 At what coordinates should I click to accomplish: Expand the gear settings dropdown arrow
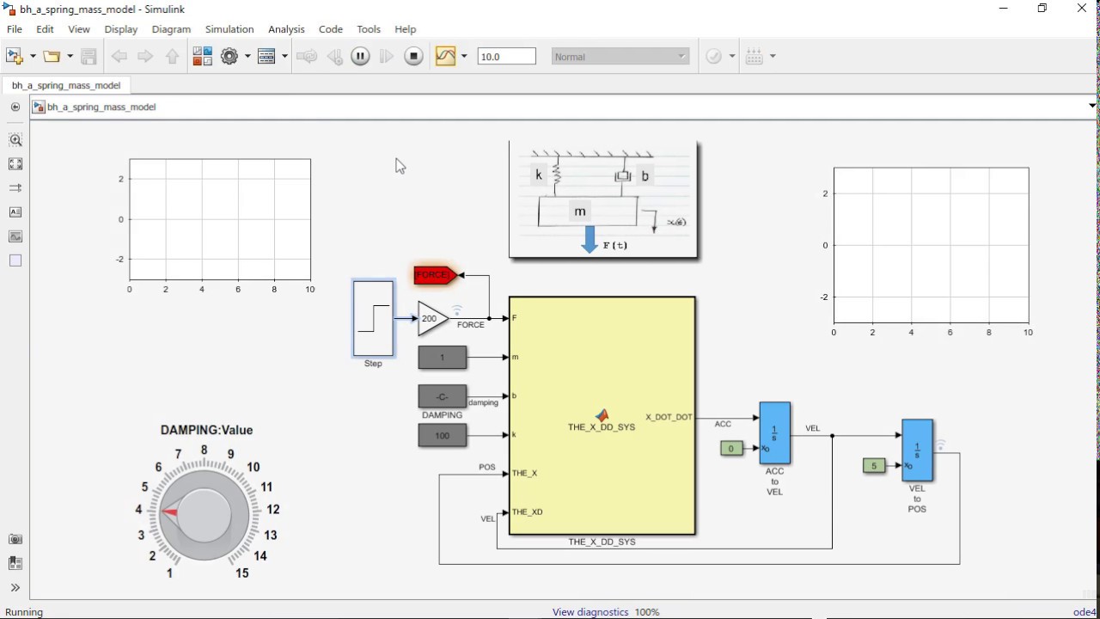coord(247,57)
